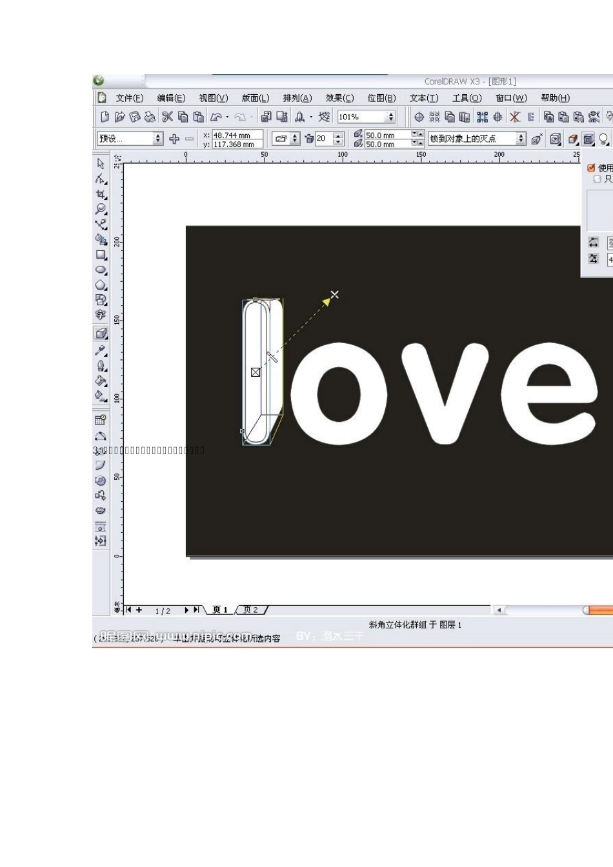Select the Text tool (字)

[x=101, y=315]
